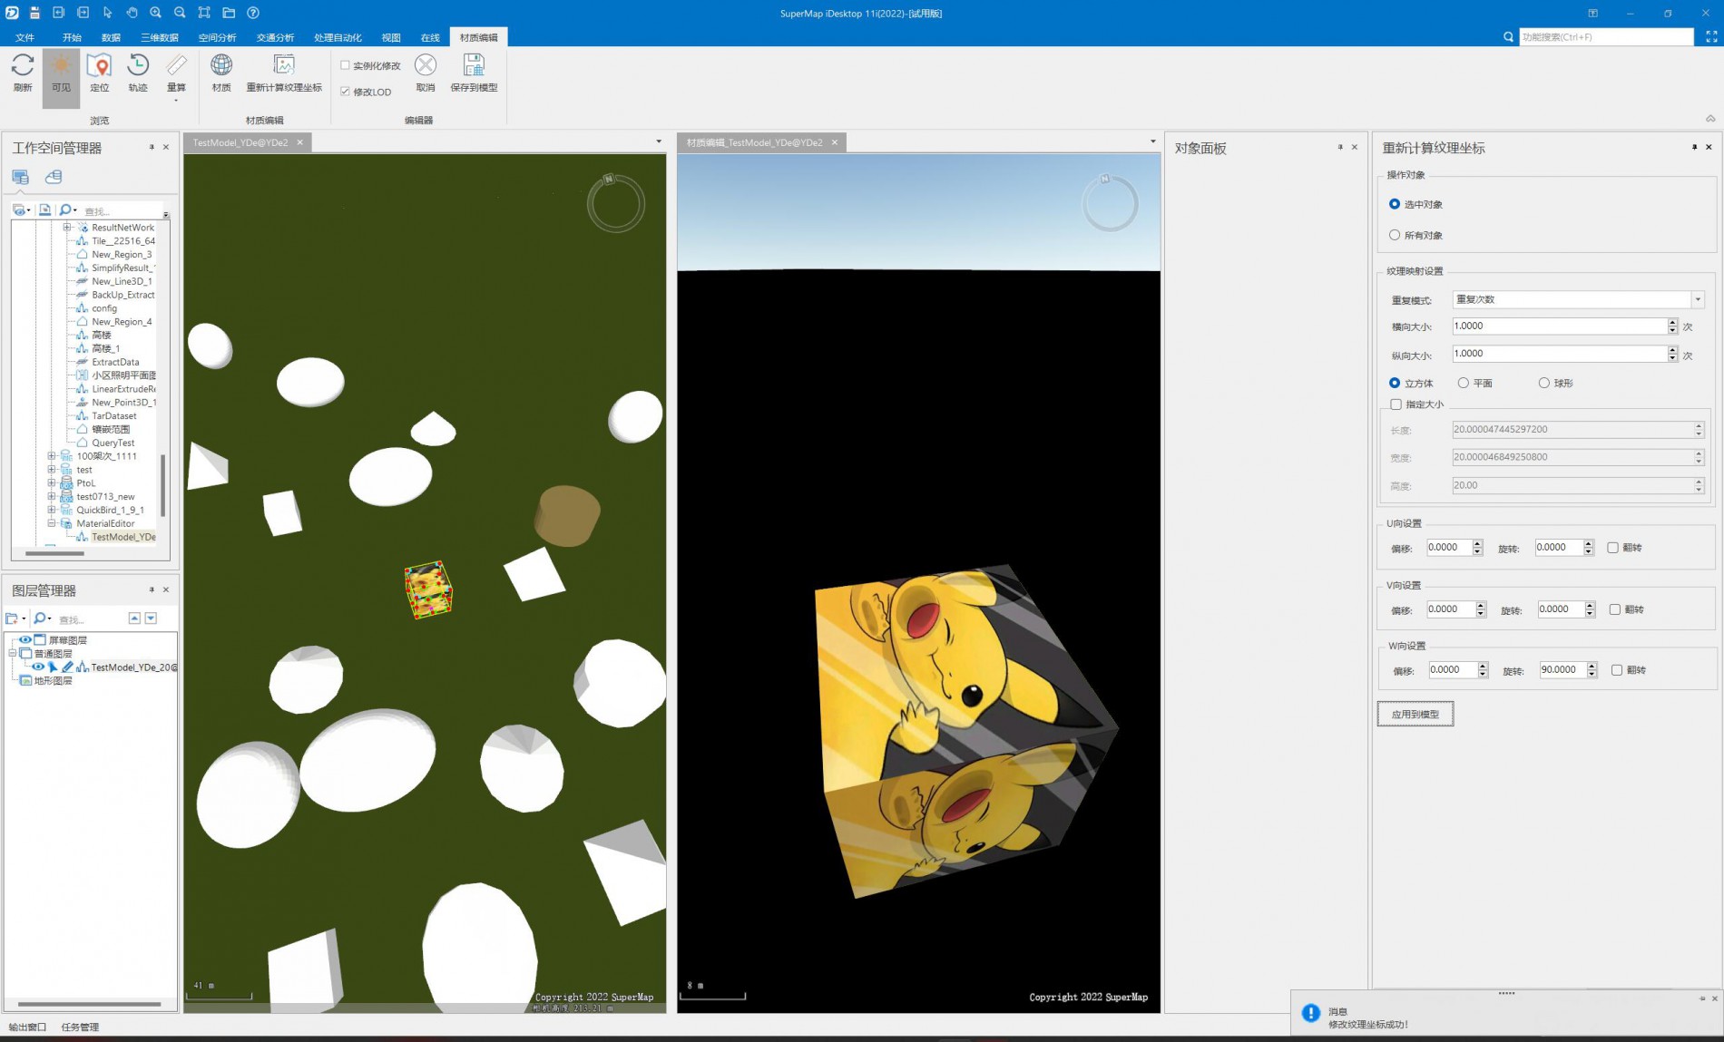Toggle the 可见 visibility sun icon
Image resolution: width=1724 pixels, height=1042 pixels.
click(61, 65)
